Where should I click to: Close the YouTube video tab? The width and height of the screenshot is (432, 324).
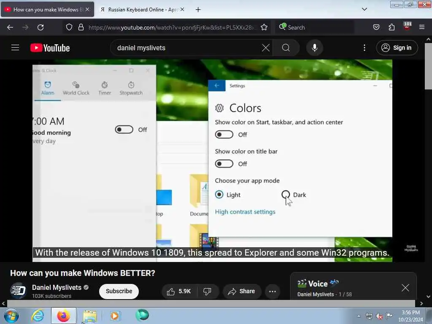pos(87,9)
